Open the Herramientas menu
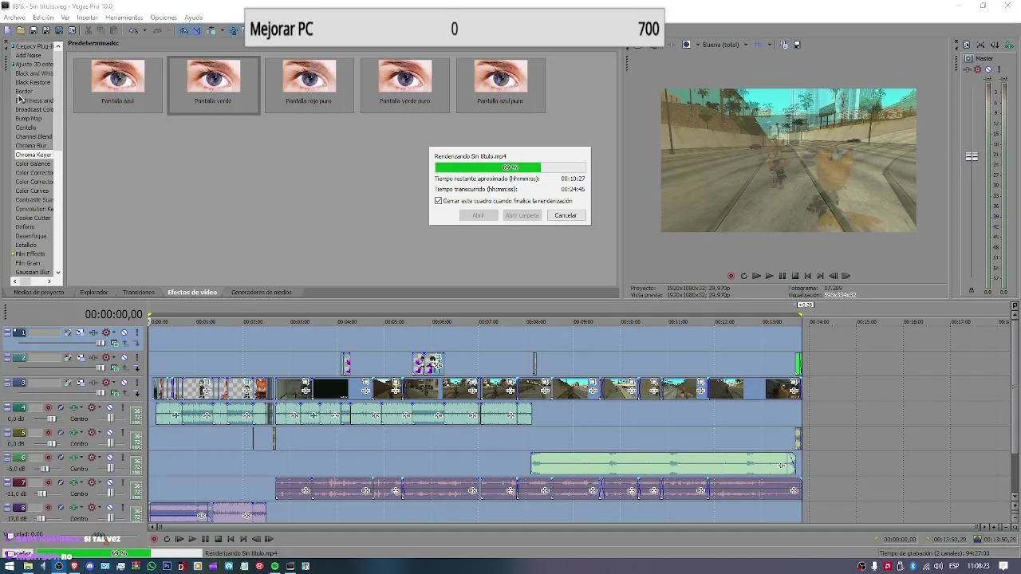The width and height of the screenshot is (1021, 574). (124, 17)
